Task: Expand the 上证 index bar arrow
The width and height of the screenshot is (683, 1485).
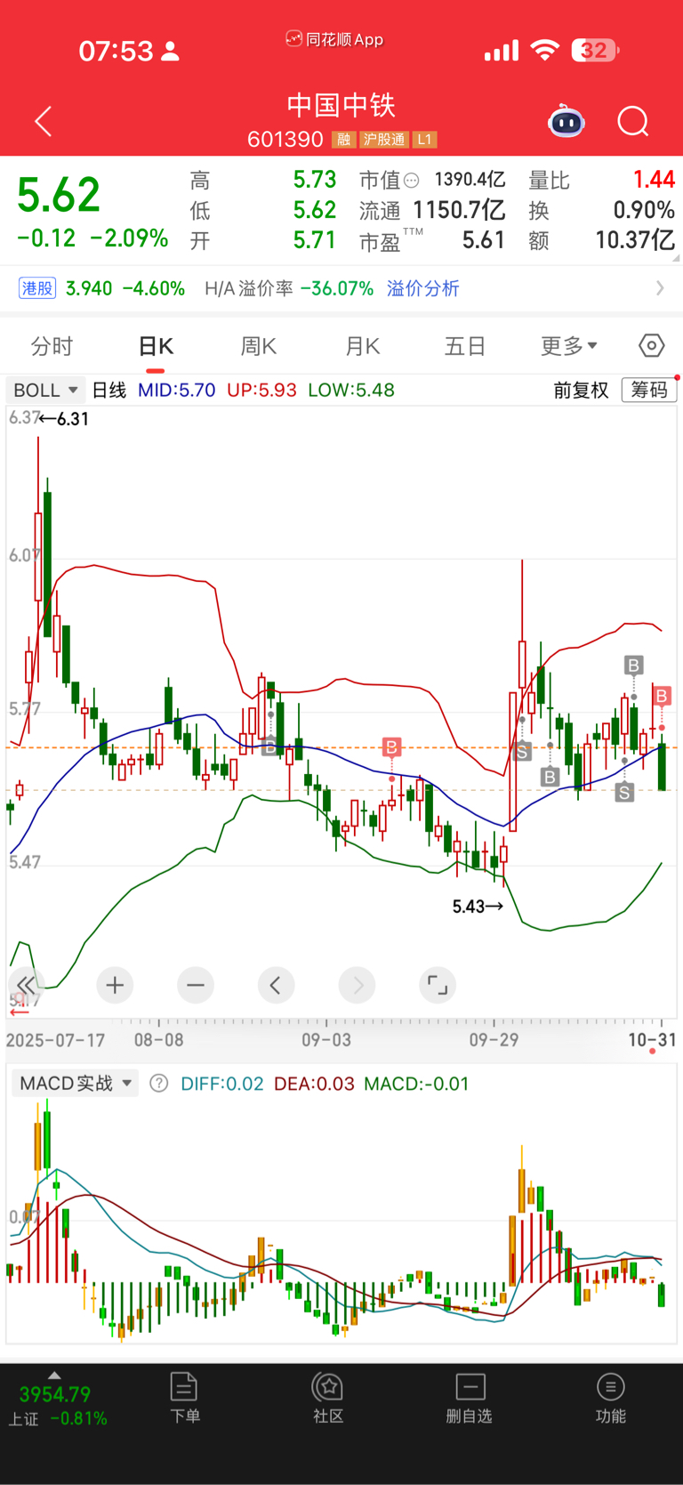Action: tap(54, 1375)
